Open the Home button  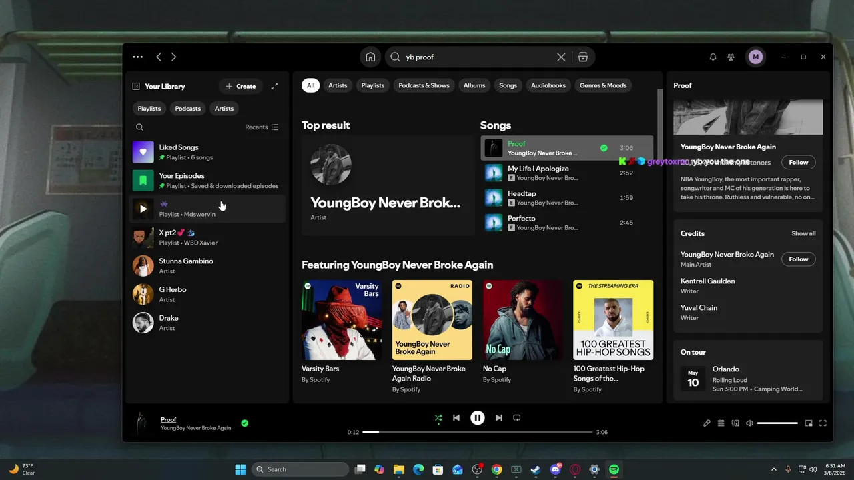370,57
